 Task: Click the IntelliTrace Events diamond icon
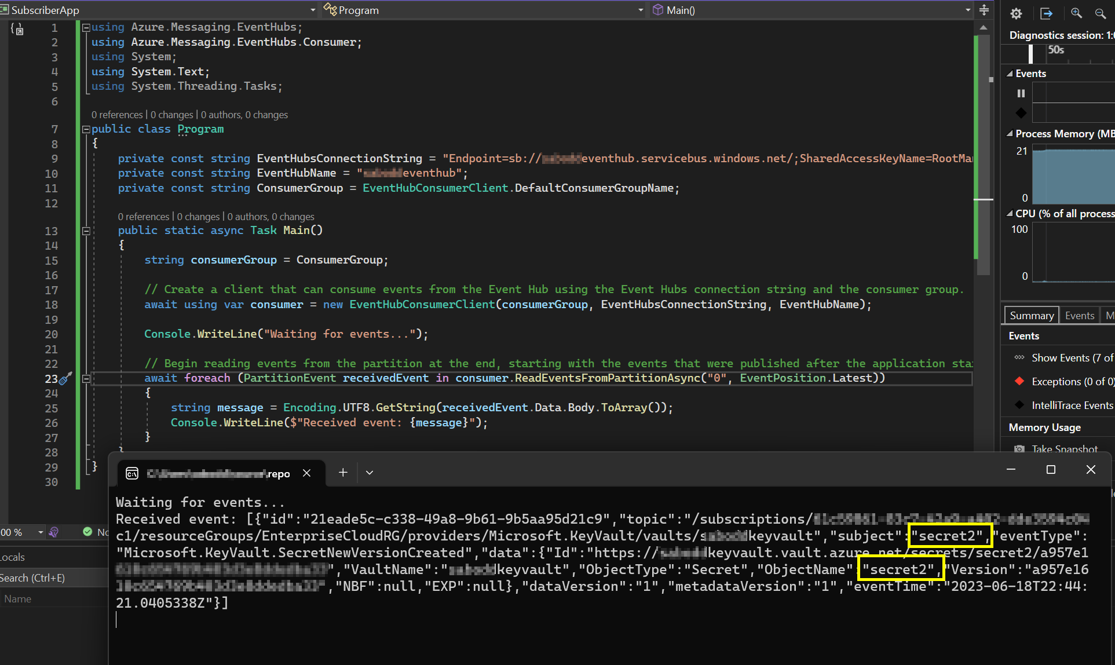point(1019,405)
